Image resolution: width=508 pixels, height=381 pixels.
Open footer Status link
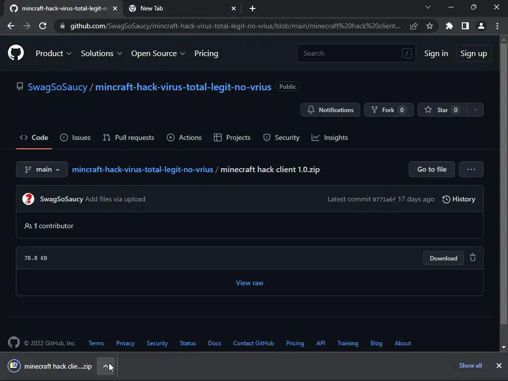click(x=188, y=343)
